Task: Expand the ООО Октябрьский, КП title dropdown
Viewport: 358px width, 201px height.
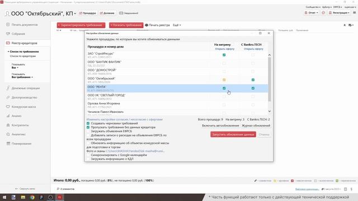Action: [75, 13]
